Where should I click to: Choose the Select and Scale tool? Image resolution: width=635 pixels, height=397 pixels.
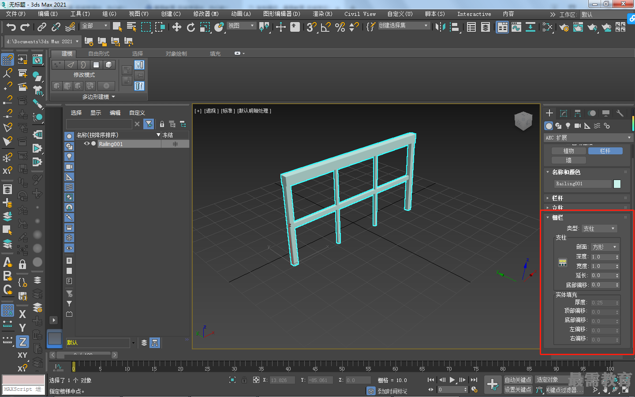pos(205,27)
